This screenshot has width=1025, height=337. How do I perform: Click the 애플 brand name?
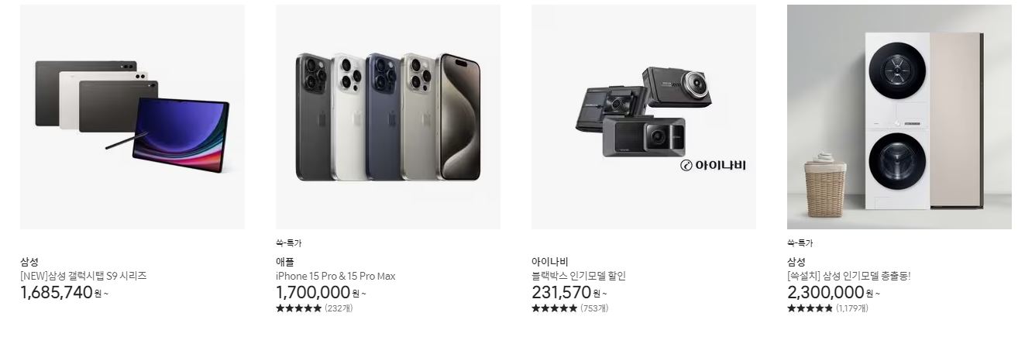[x=285, y=262]
